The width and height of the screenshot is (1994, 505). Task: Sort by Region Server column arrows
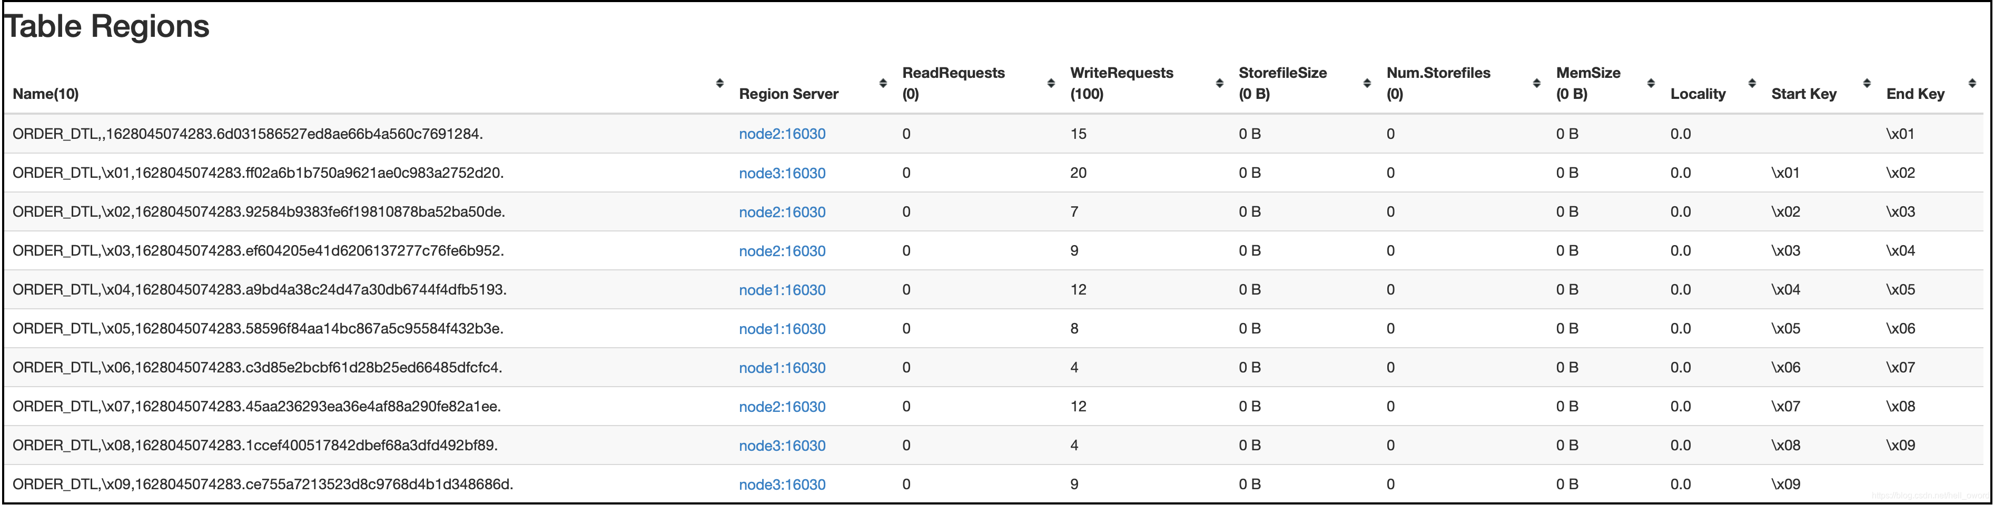point(882,83)
